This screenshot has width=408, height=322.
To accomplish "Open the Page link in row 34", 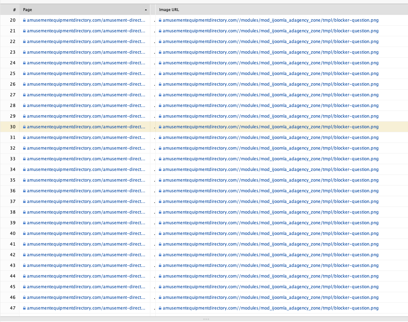I will tap(86, 170).
